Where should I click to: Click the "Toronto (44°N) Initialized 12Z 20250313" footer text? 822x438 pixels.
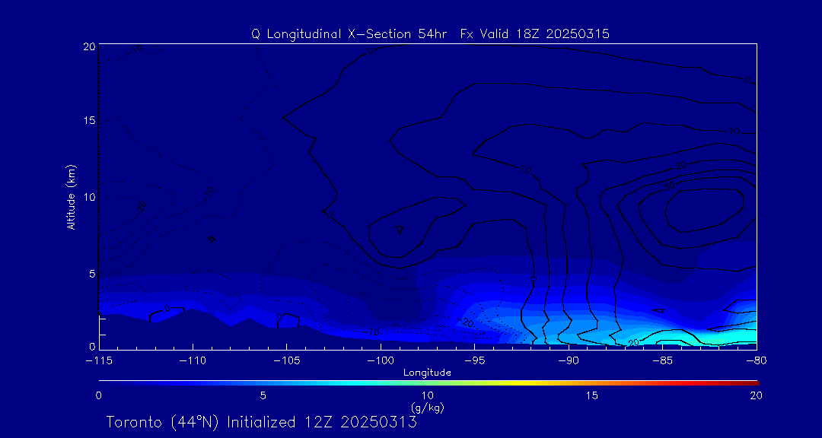click(262, 422)
